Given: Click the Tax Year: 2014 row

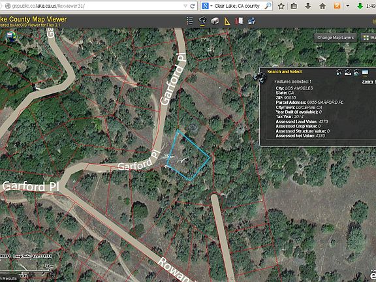Looking at the screenshot, I should tap(290, 117).
